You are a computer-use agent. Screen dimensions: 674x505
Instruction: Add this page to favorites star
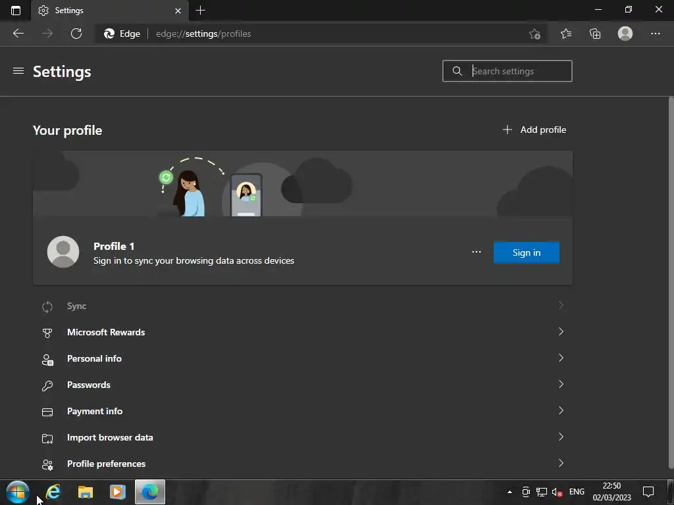(x=534, y=34)
